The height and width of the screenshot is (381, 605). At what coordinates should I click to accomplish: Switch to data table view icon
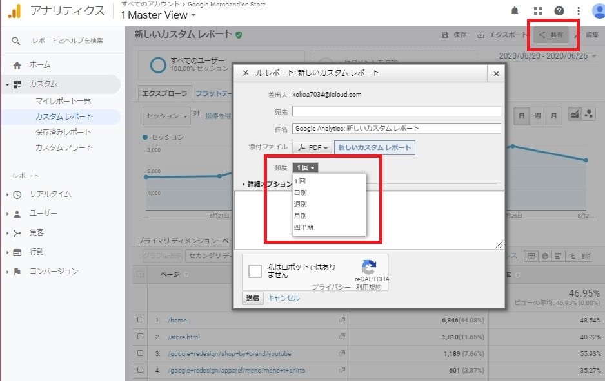531,256
